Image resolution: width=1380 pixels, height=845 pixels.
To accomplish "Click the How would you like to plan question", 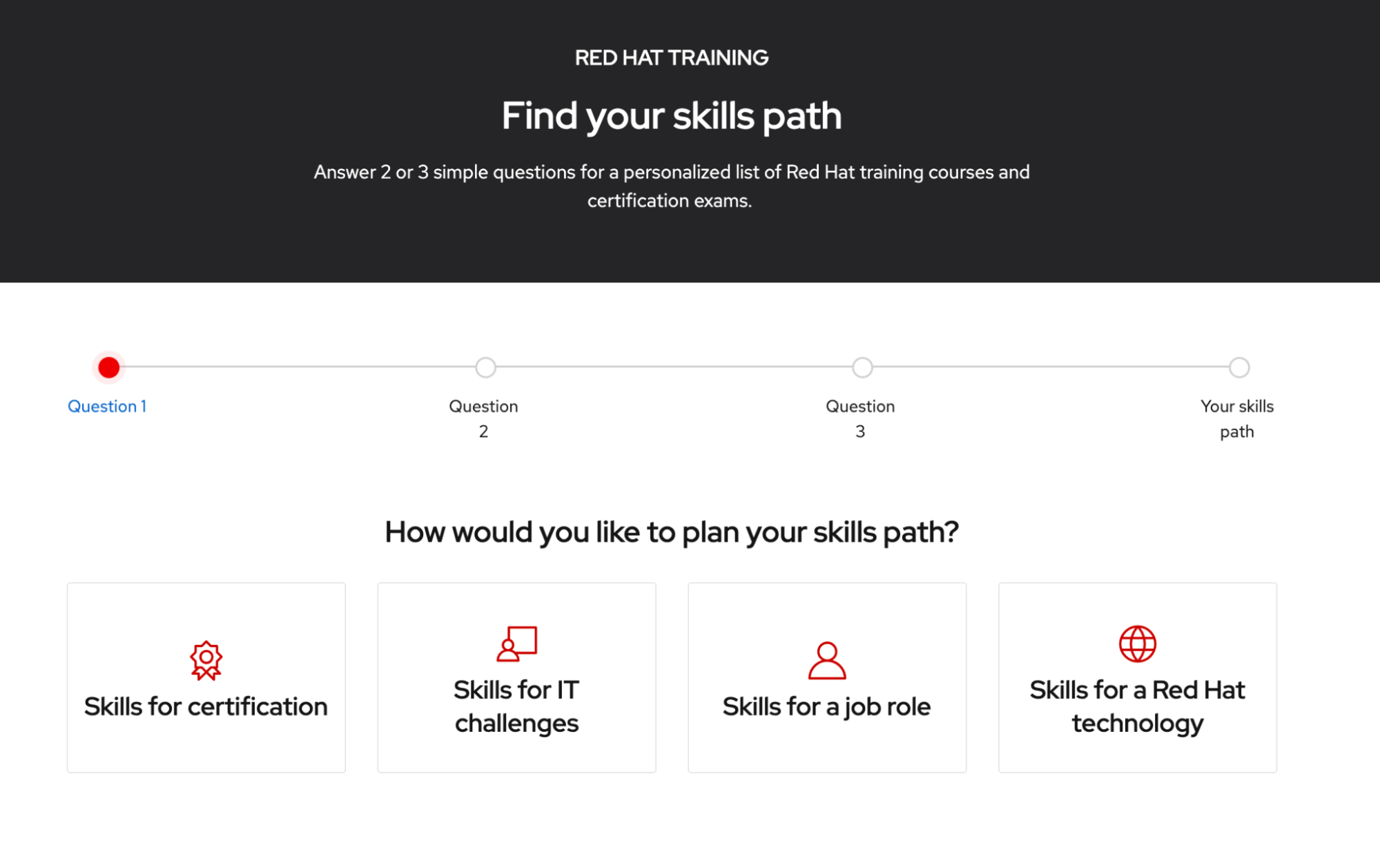I will pos(671,532).
